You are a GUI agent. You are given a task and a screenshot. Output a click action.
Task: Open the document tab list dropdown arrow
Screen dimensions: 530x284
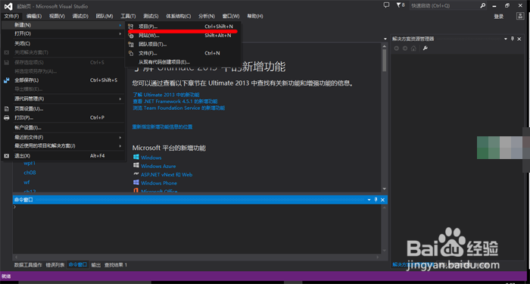[x=385, y=39]
